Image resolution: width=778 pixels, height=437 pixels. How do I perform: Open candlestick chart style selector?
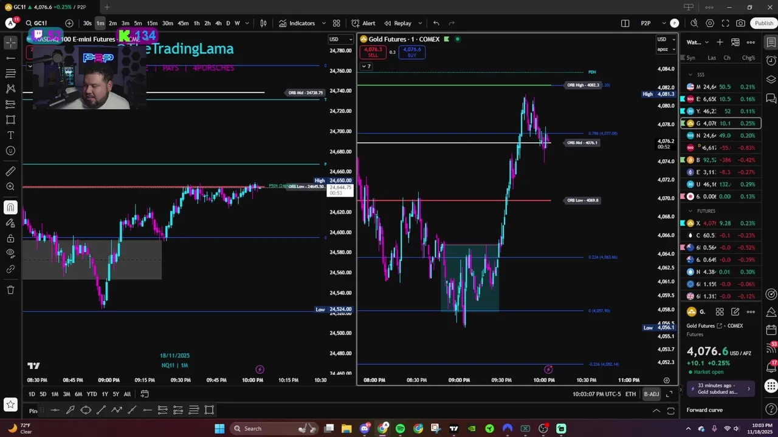tap(263, 23)
